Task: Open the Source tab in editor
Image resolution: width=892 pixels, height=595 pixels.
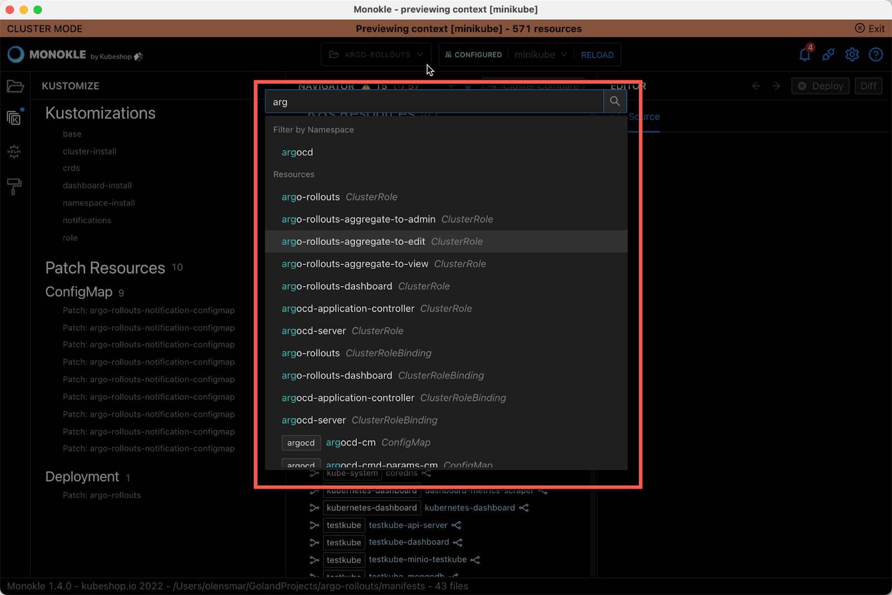Action: pos(644,117)
